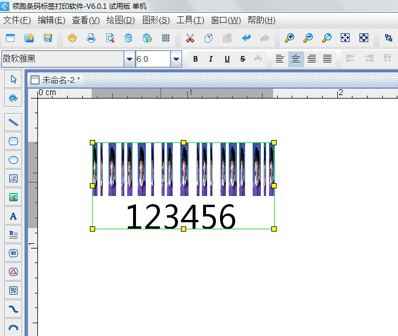Click the center align text button
This screenshot has width=398, height=336.
(x=296, y=59)
